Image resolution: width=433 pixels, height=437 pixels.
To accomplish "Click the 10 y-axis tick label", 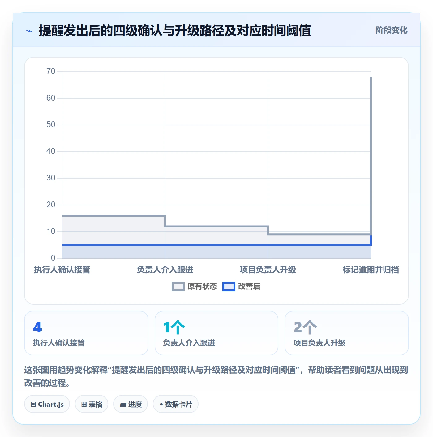I will point(51,231).
